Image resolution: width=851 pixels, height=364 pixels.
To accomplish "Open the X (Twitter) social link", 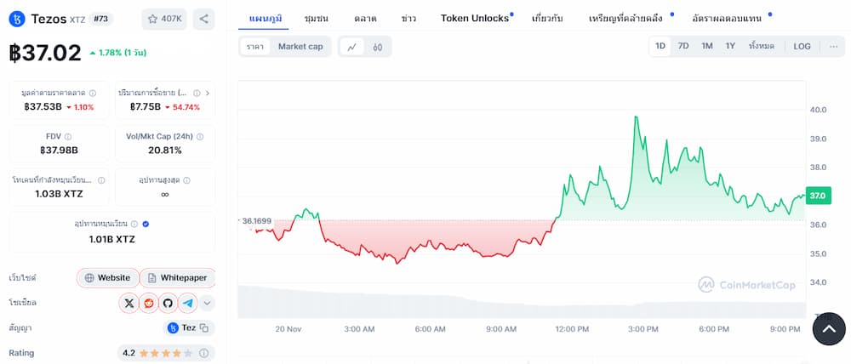I will 129,303.
